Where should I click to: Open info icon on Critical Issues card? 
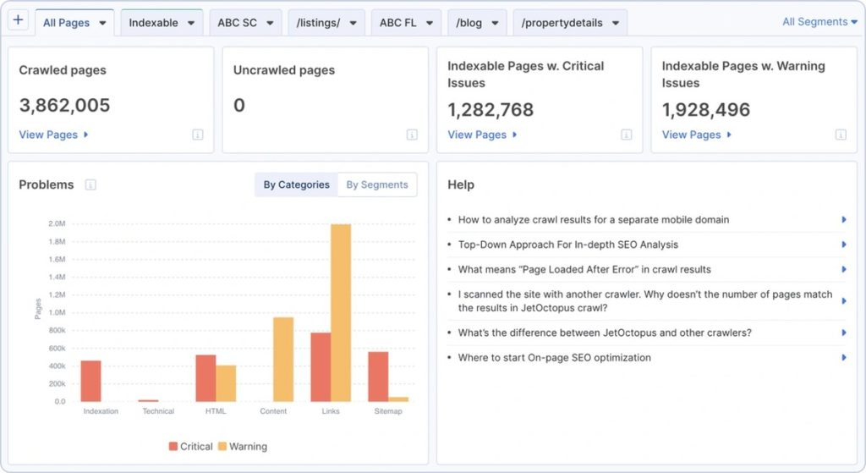[x=627, y=135]
